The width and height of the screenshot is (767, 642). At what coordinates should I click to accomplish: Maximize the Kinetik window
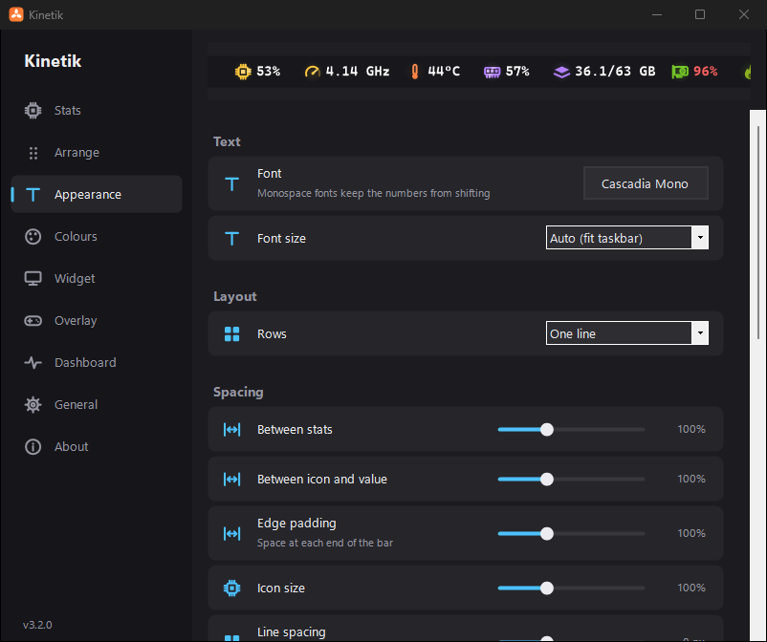(700, 14)
